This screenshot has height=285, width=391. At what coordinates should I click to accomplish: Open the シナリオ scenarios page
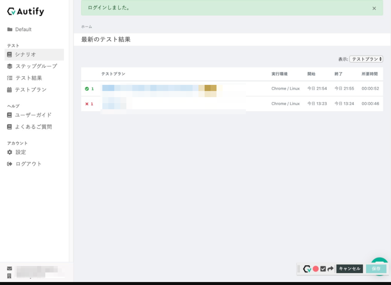coord(34,54)
